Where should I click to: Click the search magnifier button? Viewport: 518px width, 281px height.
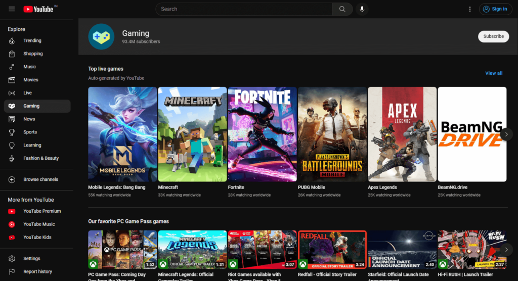342,9
